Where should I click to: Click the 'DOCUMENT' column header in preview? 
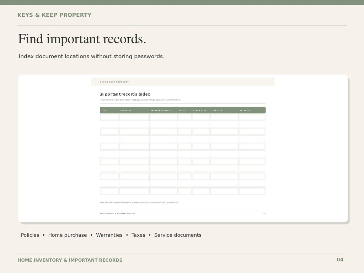[x=126, y=111]
